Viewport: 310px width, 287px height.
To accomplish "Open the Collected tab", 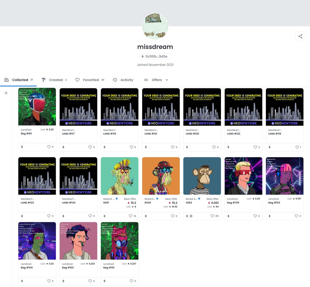I will 19,80.
